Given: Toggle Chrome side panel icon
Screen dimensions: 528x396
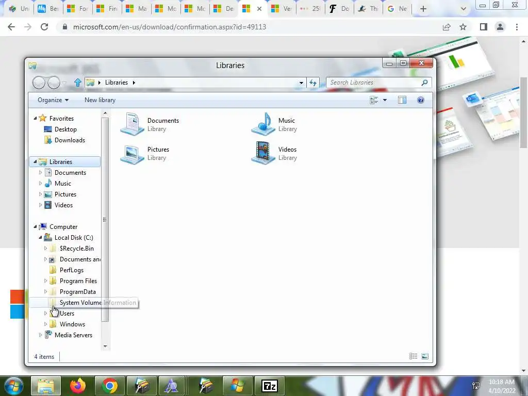Looking at the screenshot, I should point(484,27).
